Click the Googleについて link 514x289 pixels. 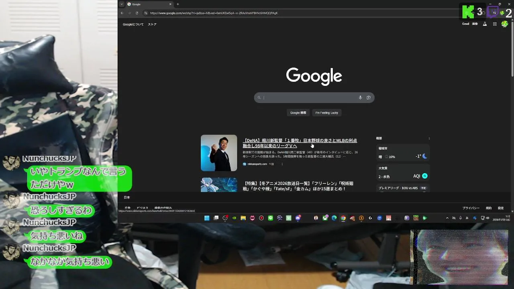coord(133,24)
